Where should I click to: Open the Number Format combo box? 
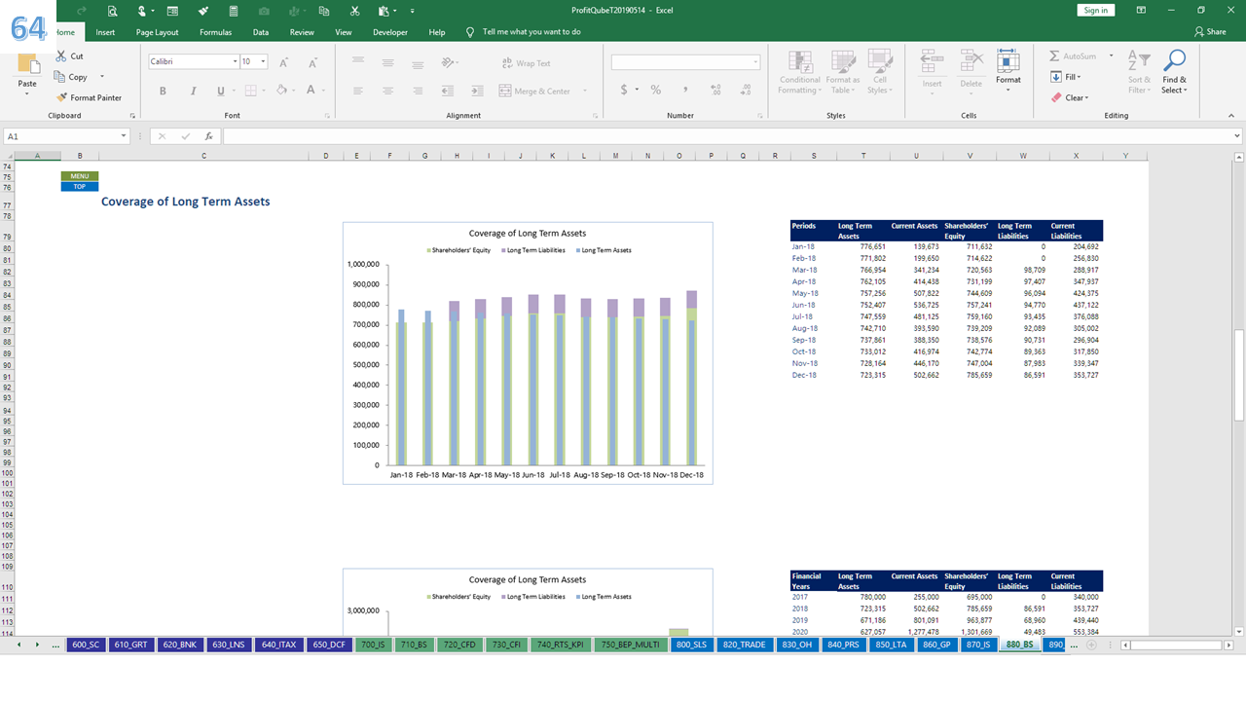685,62
